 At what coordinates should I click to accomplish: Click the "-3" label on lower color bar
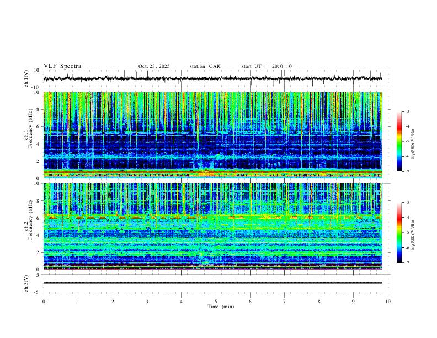coord(407,203)
